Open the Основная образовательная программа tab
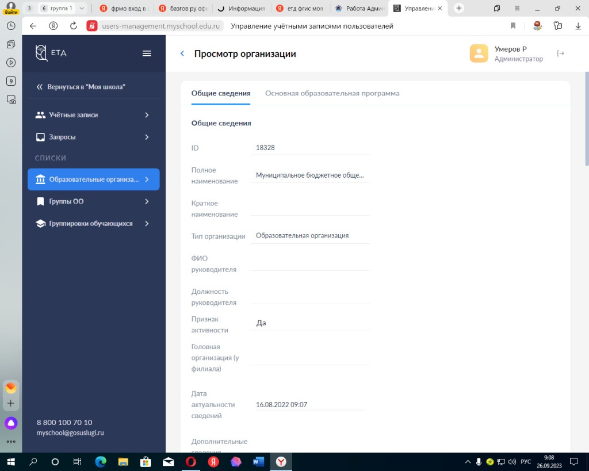The width and height of the screenshot is (589, 471). coord(332,93)
